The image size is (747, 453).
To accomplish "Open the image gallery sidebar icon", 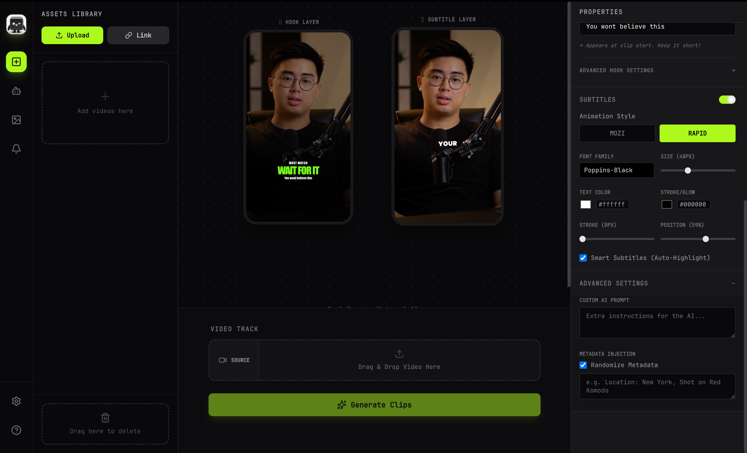I will 16,120.
